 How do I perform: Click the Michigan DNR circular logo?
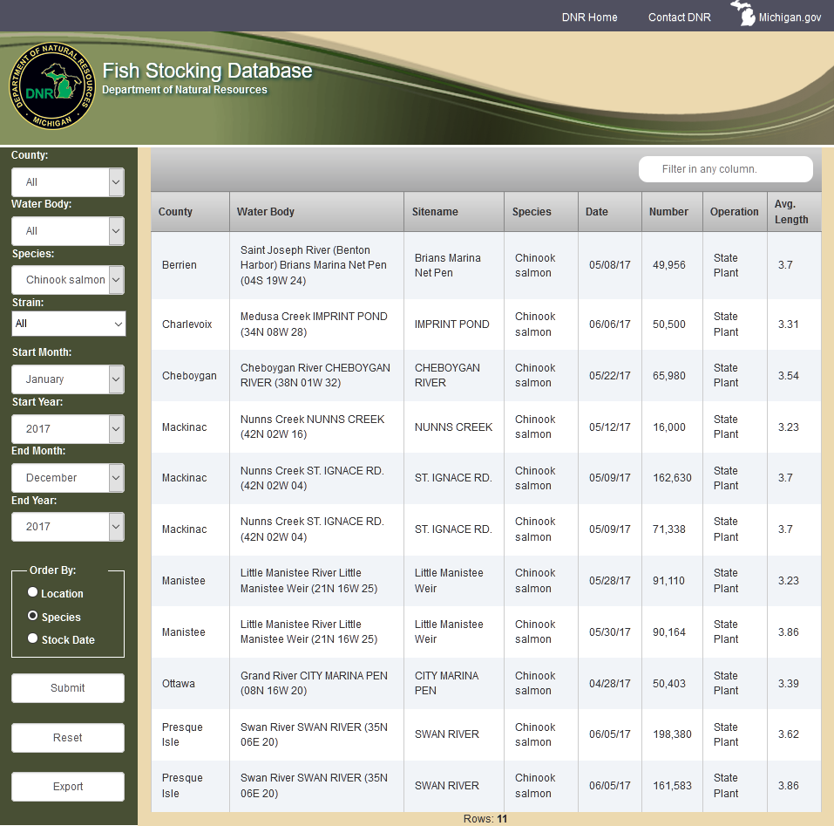pyautogui.click(x=51, y=87)
